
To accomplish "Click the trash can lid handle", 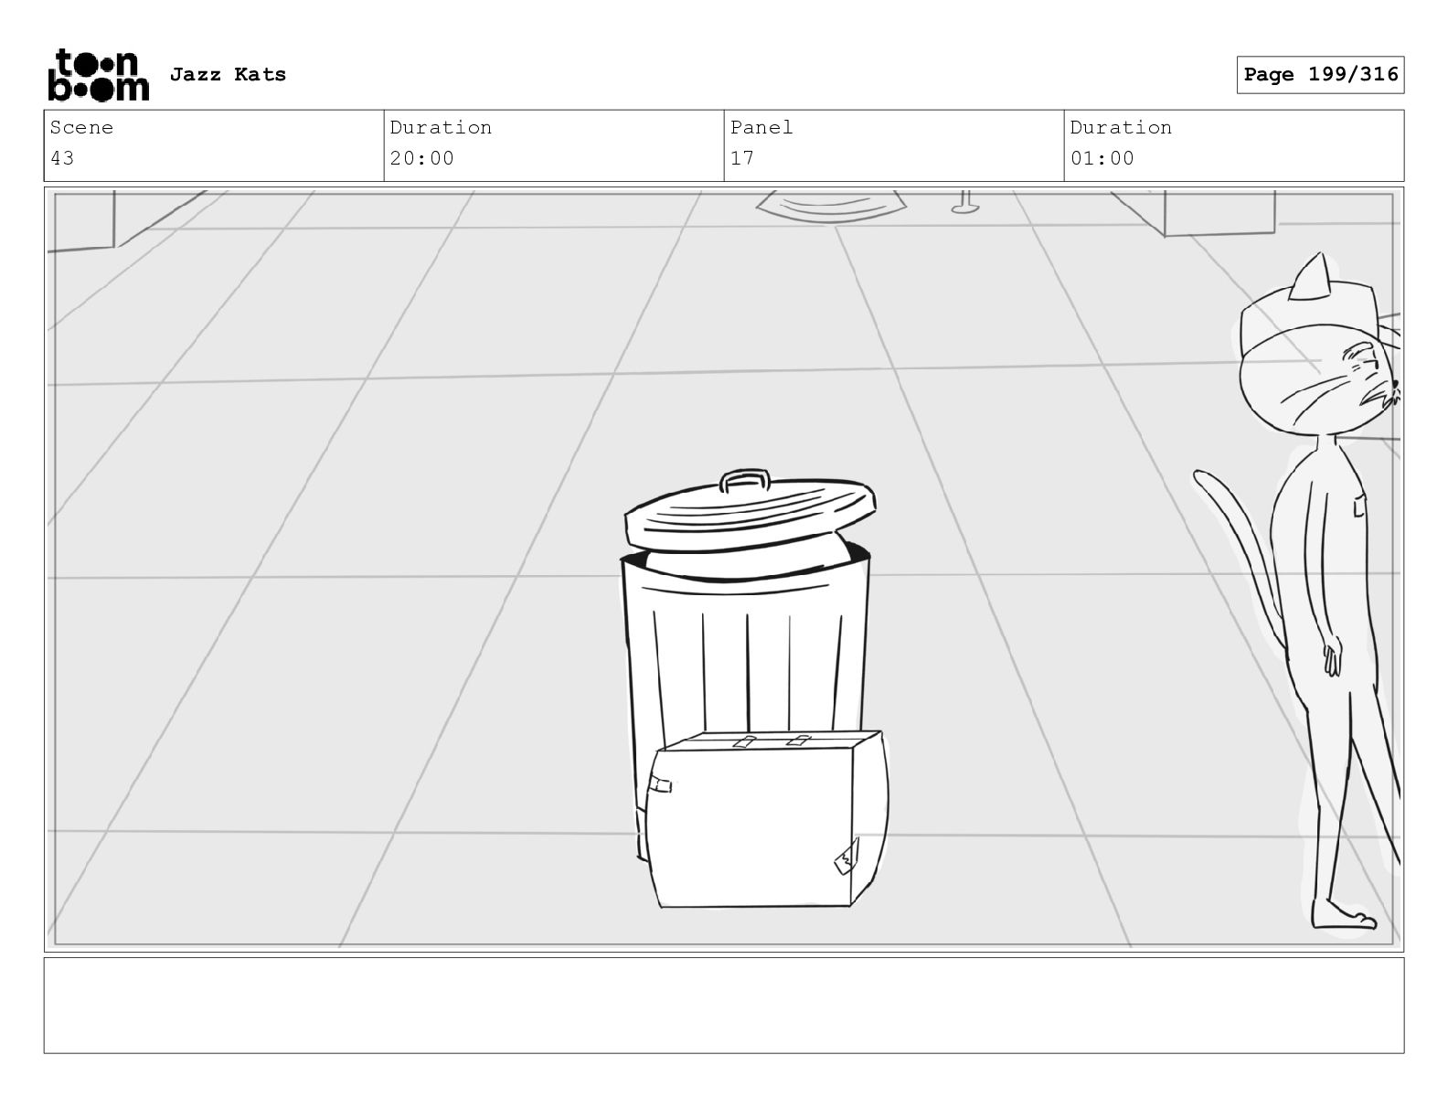I will 745,481.
